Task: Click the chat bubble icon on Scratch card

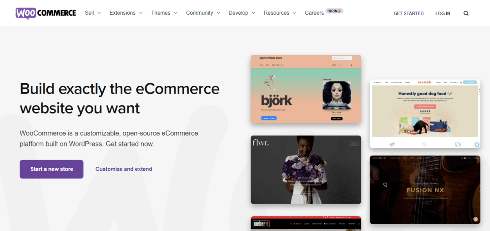Action: [x=477, y=144]
